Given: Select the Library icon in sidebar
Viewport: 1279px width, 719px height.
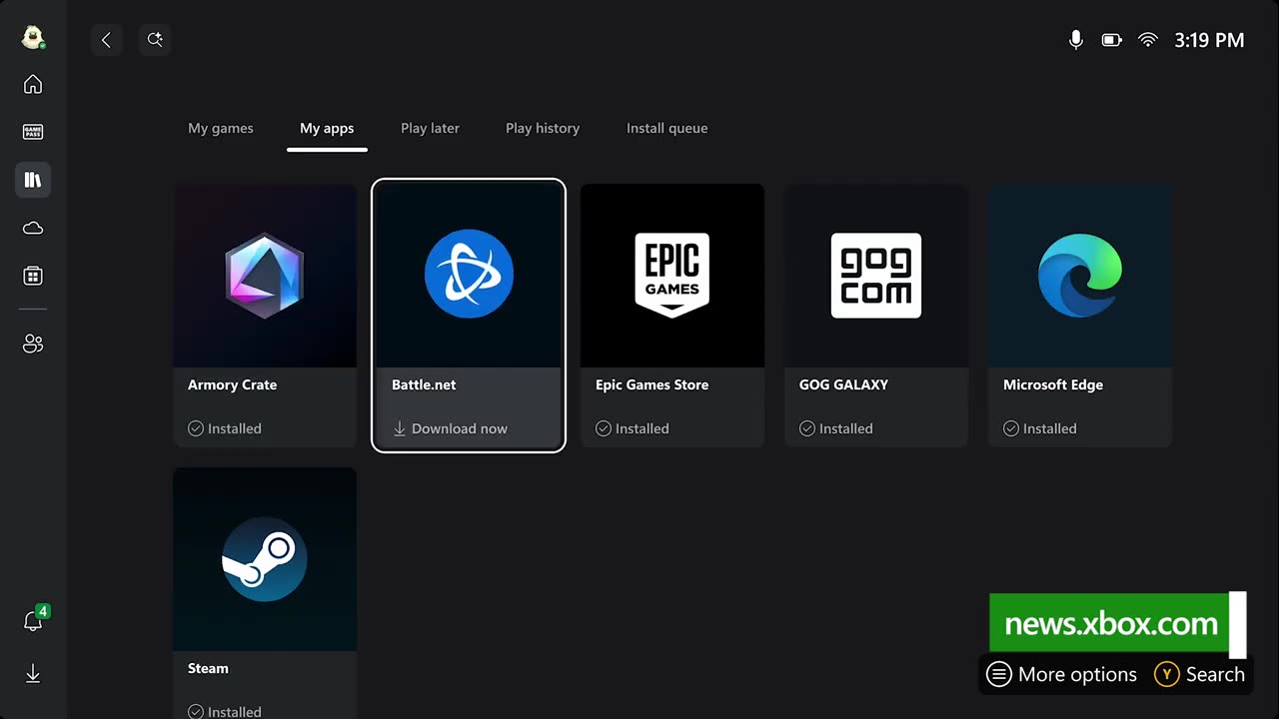Looking at the screenshot, I should [x=33, y=180].
